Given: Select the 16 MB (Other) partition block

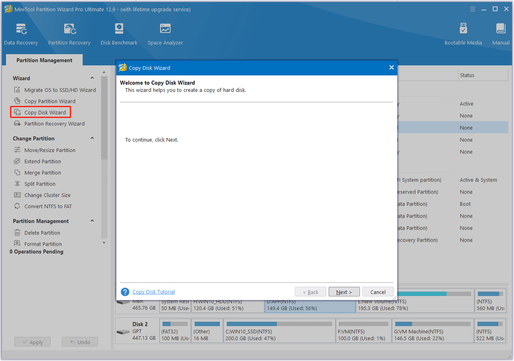Looking at the screenshot, I should [x=207, y=331].
